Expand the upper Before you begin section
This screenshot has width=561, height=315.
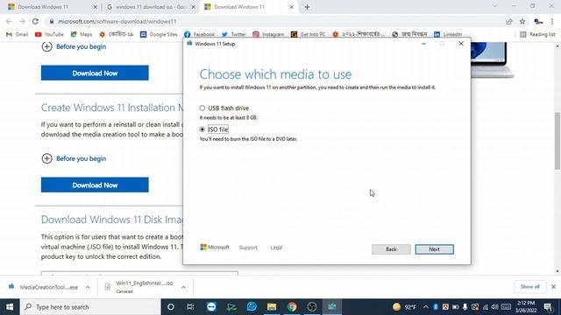(74, 46)
